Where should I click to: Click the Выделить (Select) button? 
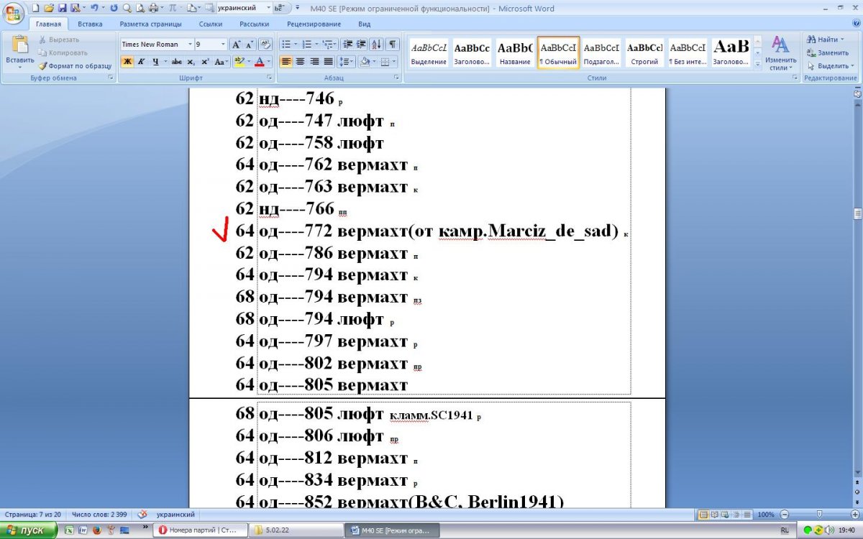[x=830, y=65]
